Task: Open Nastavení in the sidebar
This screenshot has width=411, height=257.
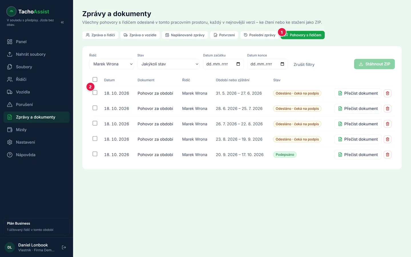Action: [x=37, y=142]
